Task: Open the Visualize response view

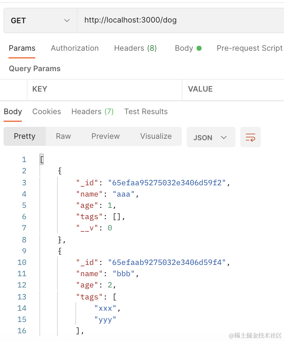Action: [156, 136]
